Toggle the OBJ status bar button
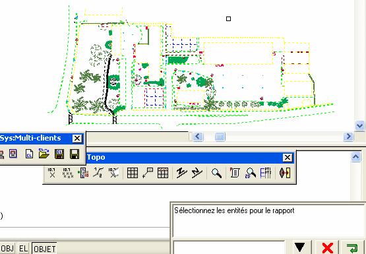This screenshot has height=254, width=366. [x=7, y=249]
